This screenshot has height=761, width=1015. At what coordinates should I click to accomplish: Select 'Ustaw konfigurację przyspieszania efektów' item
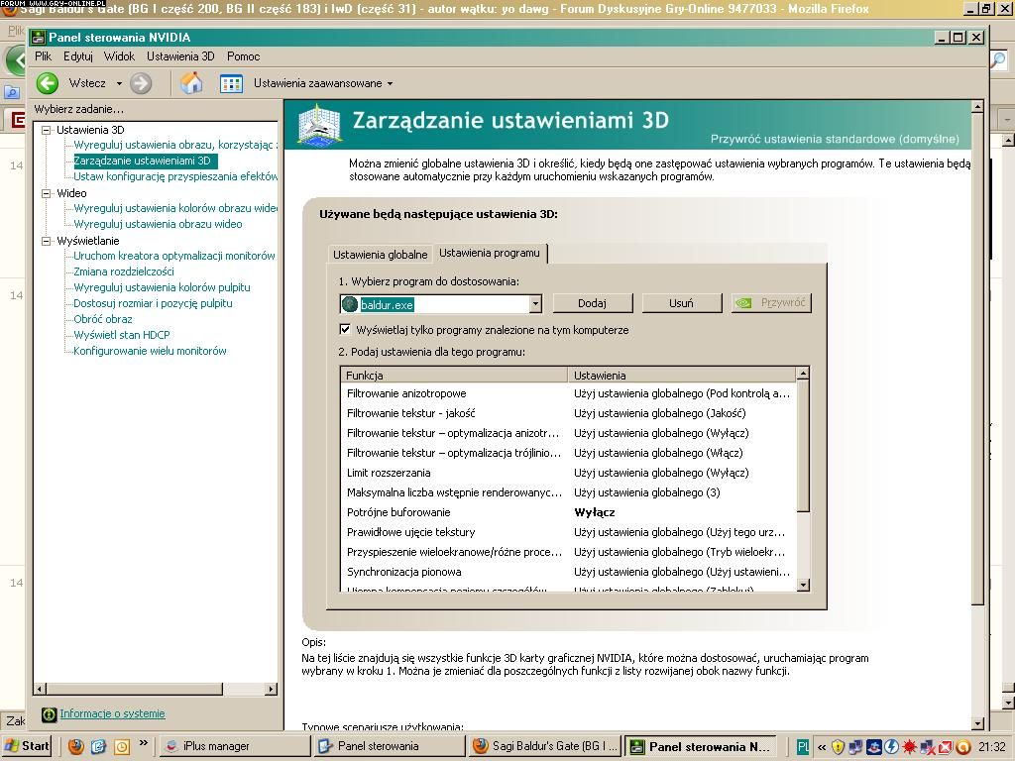[x=175, y=176]
